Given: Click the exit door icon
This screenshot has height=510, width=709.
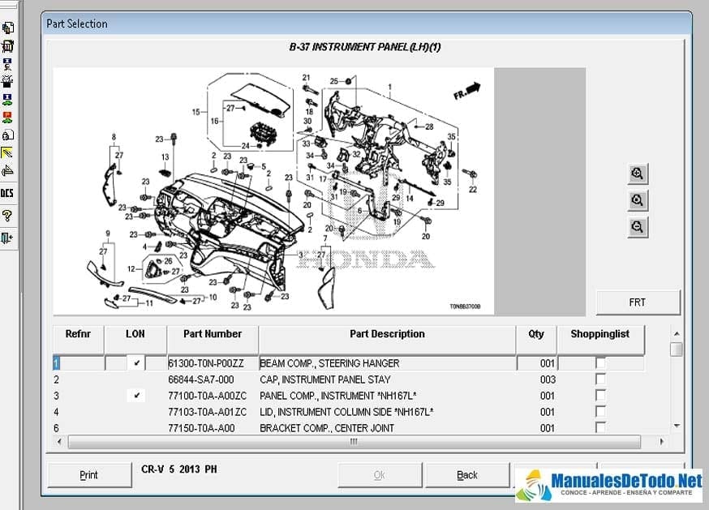Looking at the screenshot, I should pos(7,238).
